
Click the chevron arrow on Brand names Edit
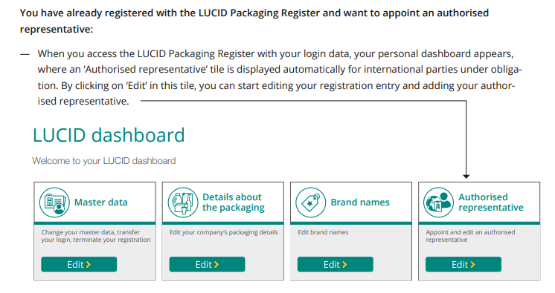tap(344, 264)
